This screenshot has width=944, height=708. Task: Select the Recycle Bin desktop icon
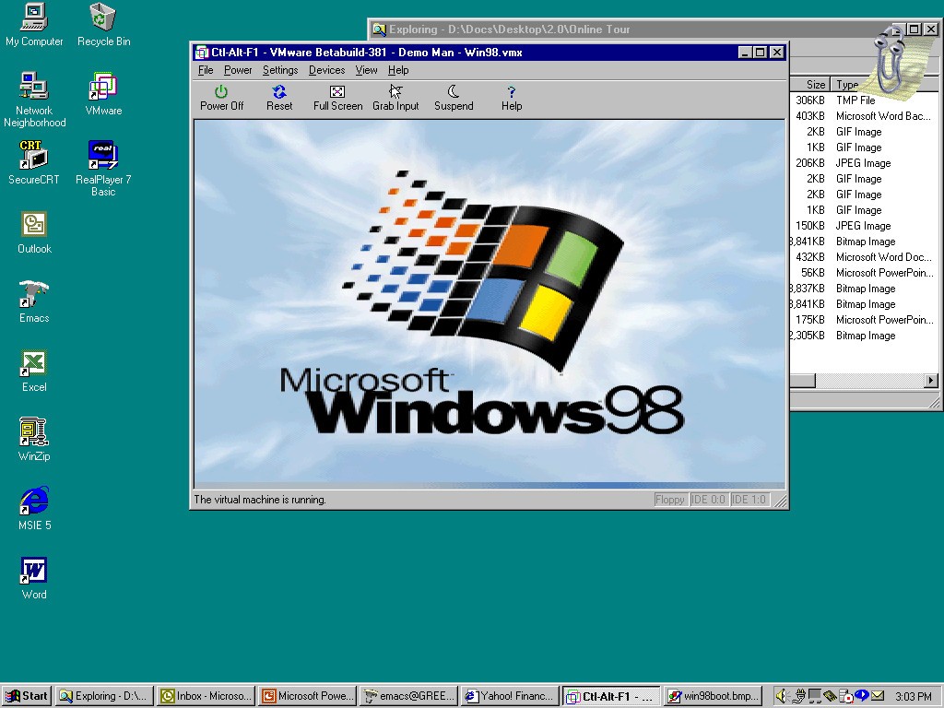click(103, 25)
